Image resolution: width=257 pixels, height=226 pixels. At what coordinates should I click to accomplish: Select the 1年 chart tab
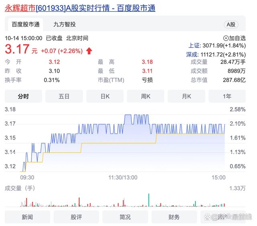point(227,97)
